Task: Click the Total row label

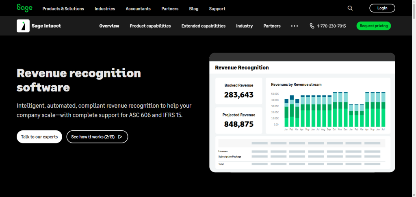Action: click(221, 164)
